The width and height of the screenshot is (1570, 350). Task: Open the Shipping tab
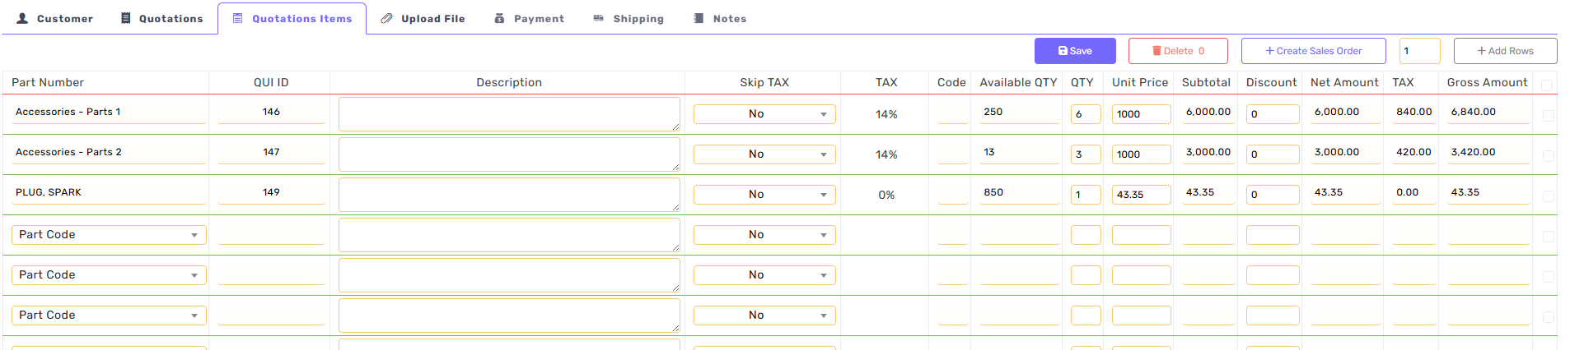638,18
